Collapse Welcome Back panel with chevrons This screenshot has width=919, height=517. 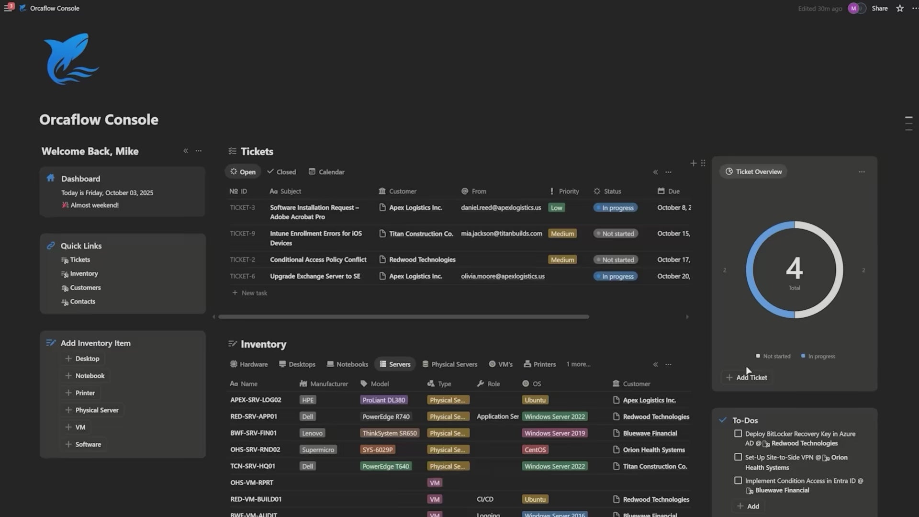point(186,151)
